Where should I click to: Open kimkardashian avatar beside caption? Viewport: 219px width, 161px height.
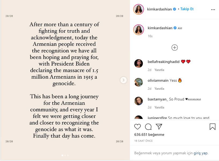point(139,30)
